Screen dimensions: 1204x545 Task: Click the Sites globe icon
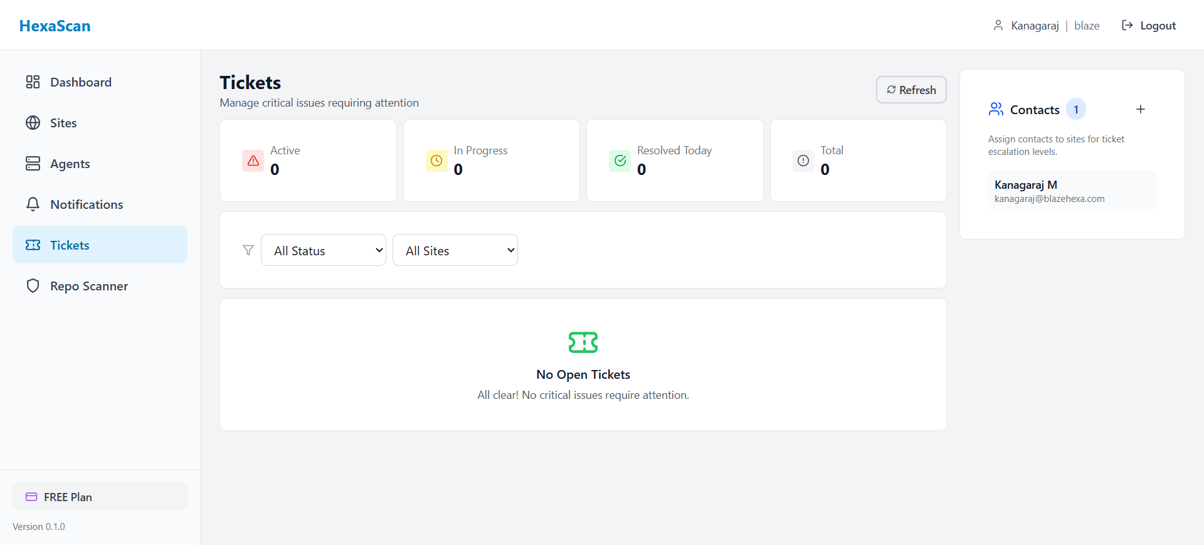[x=33, y=123]
